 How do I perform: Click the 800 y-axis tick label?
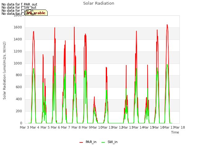(x=19, y=75)
